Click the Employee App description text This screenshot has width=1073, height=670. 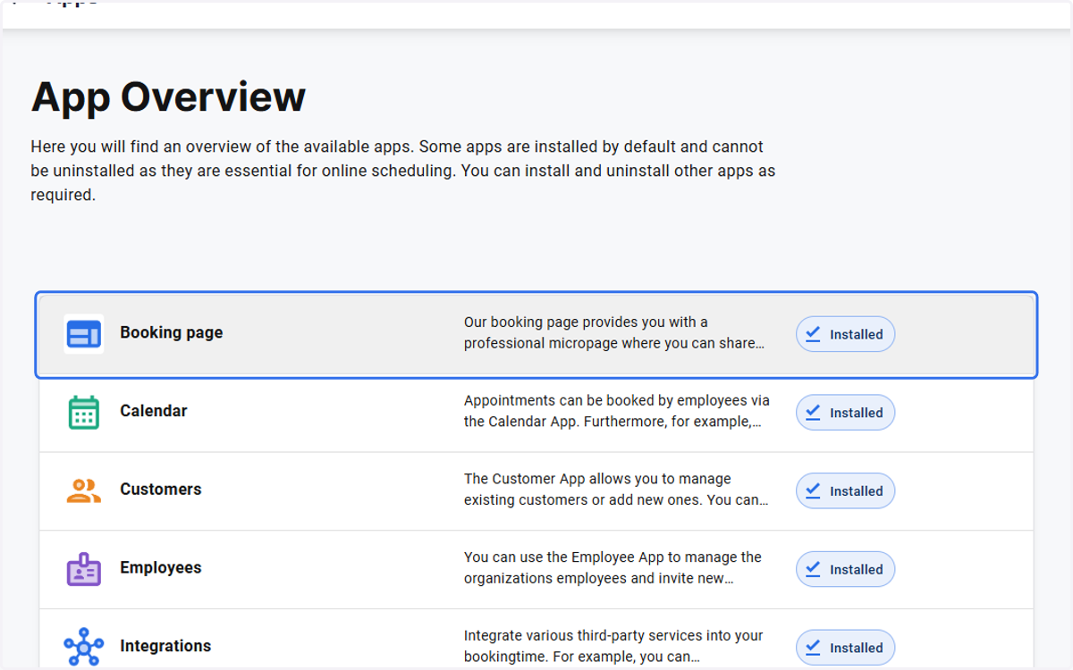point(613,567)
